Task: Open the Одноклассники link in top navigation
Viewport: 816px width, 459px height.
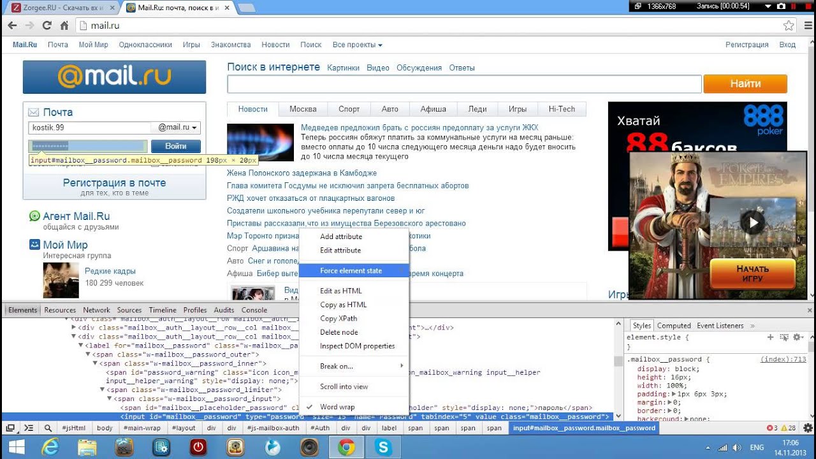Action: [x=145, y=45]
